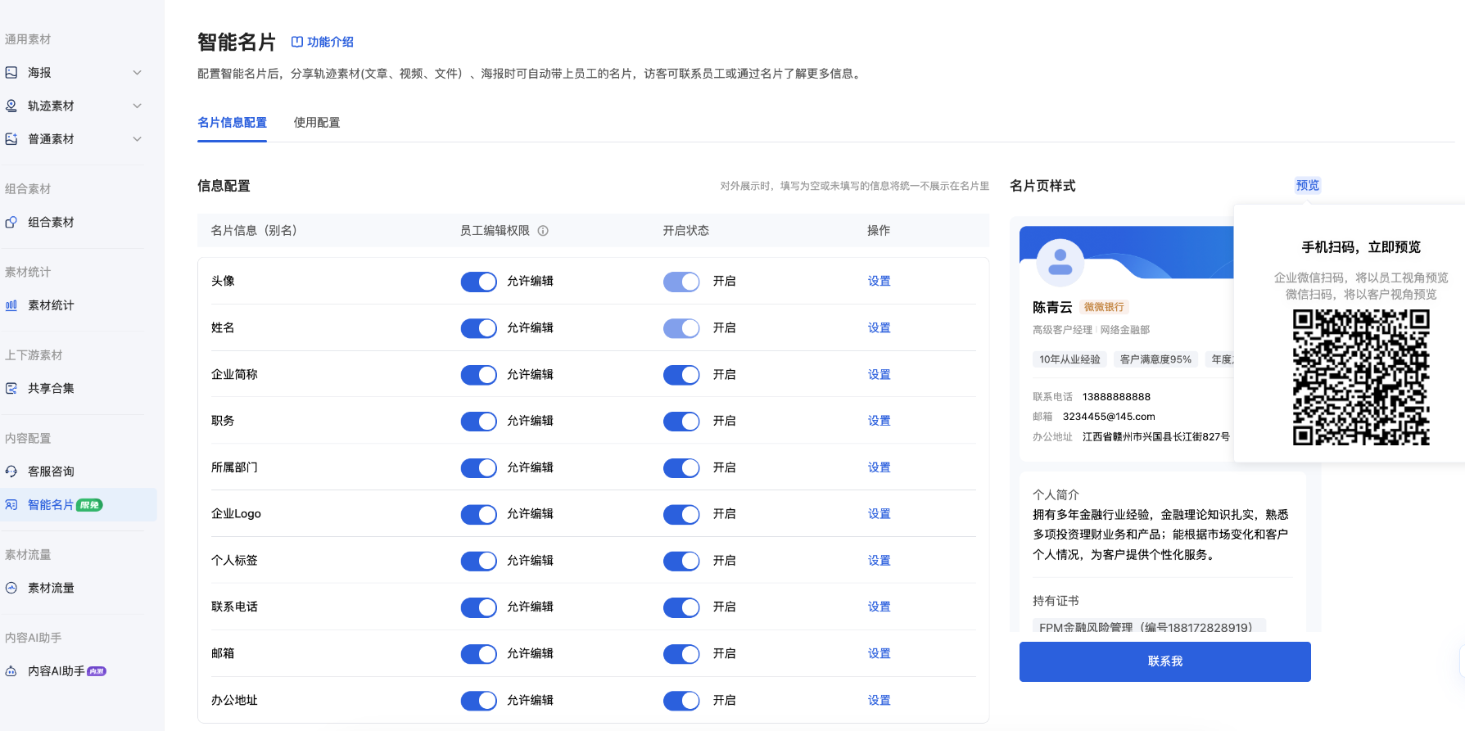Switch to the 名片信息配置 tab
The height and width of the screenshot is (731, 1465).
coord(232,123)
